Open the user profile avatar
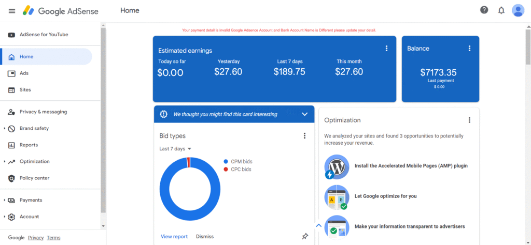The height and width of the screenshot is (245, 531). [518, 10]
